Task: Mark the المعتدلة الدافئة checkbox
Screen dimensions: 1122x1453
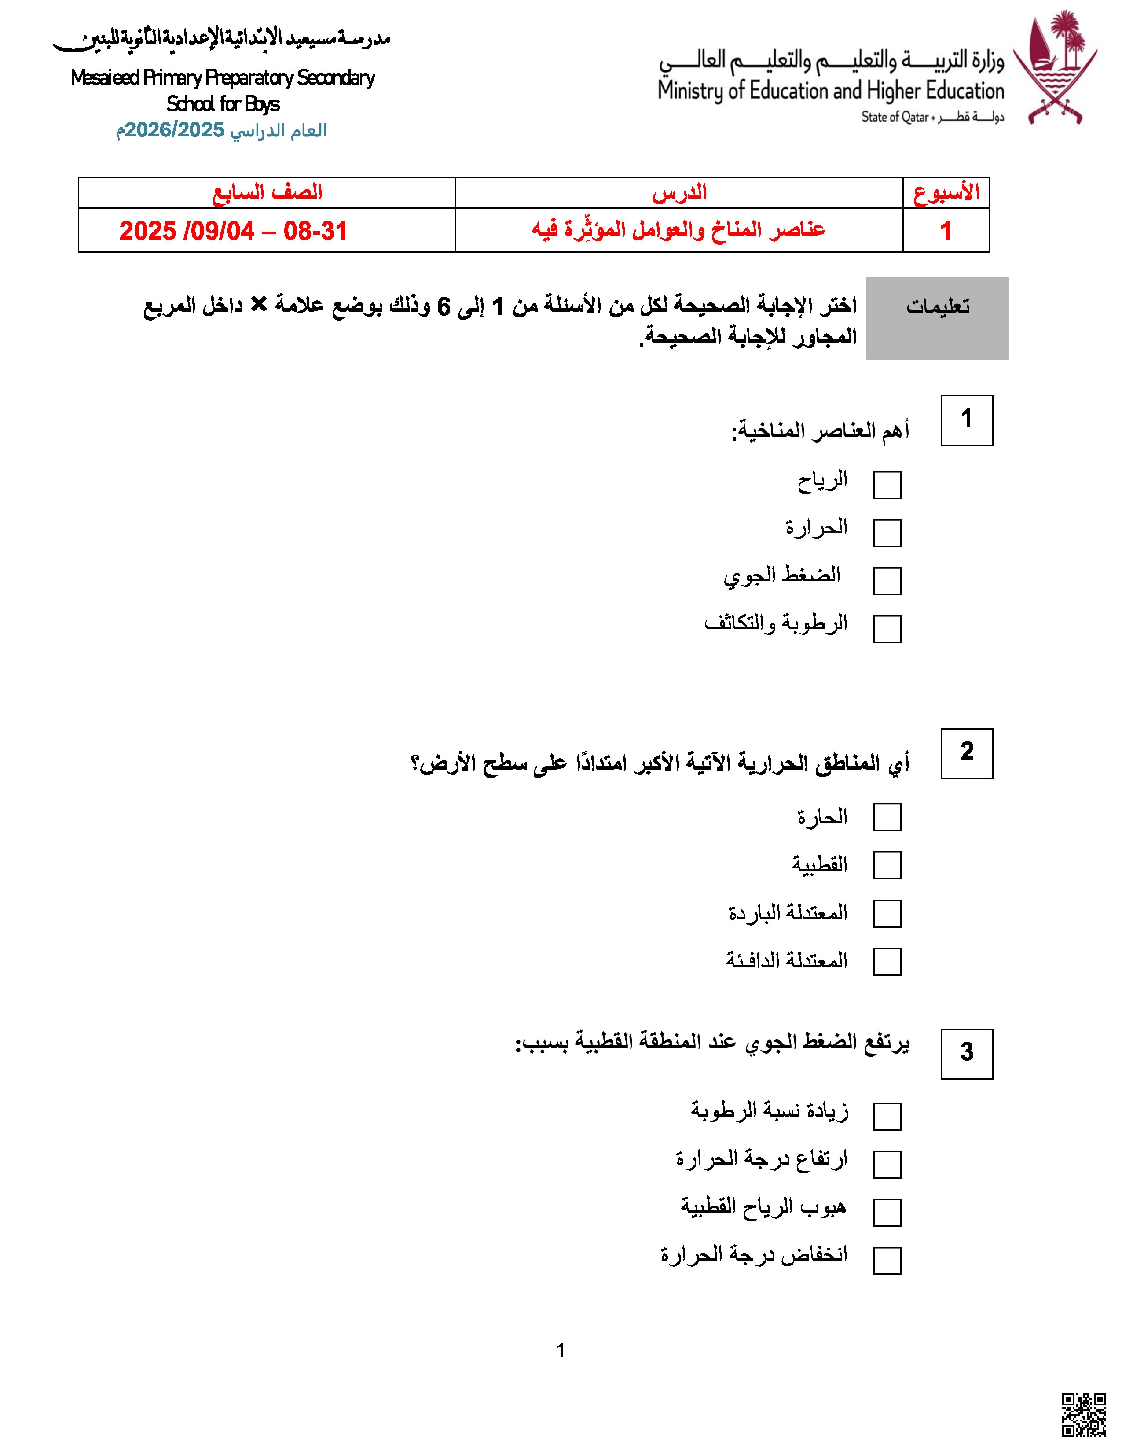Action: pos(887,961)
